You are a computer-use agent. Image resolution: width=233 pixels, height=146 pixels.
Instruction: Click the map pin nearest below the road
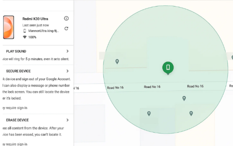point(184,98)
